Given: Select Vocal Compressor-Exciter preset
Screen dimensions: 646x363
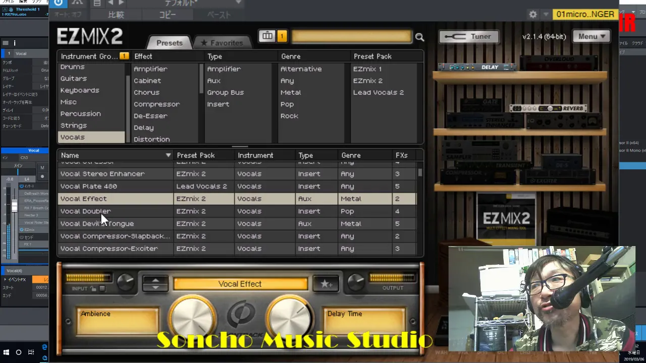Looking at the screenshot, I should pyautogui.click(x=237, y=249).
